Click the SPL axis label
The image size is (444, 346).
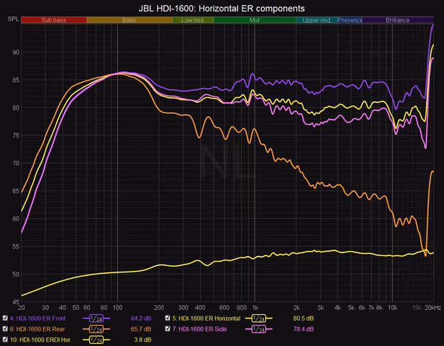tap(13, 19)
